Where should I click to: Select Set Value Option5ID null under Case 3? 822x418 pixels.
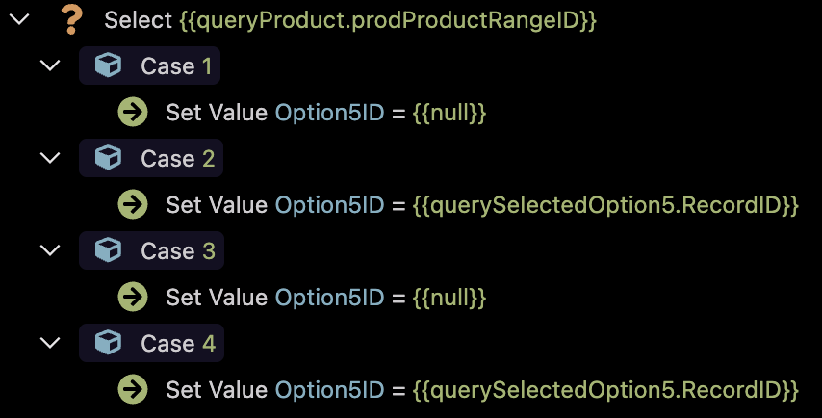point(326,297)
